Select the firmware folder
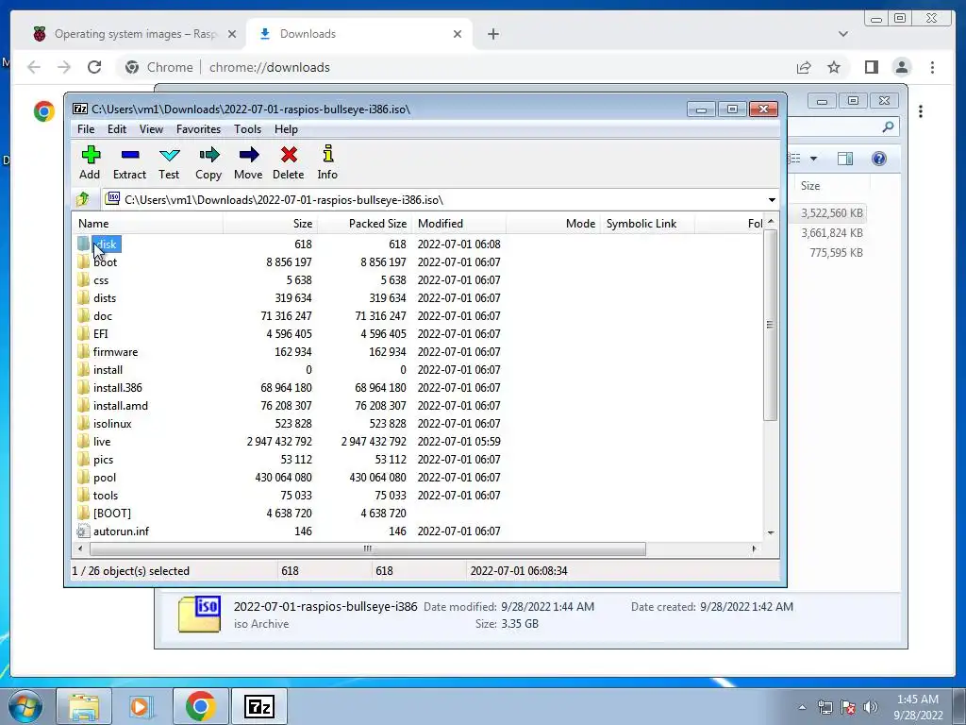This screenshot has width=966, height=725. pyautogui.click(x=115, y=351)
